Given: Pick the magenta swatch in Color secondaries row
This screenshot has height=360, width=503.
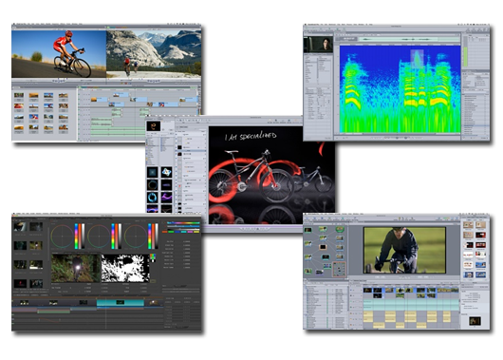Looking at the screenshot, I should pyautogui.click(x=190, y=231).
